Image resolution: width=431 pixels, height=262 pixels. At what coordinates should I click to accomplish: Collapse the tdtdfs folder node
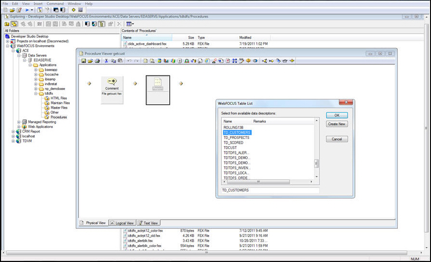coord(36,93)
